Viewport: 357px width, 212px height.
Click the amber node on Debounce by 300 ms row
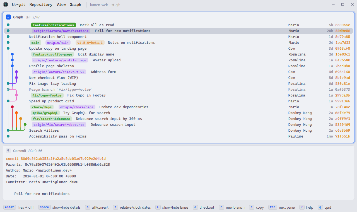click(21, 119)
